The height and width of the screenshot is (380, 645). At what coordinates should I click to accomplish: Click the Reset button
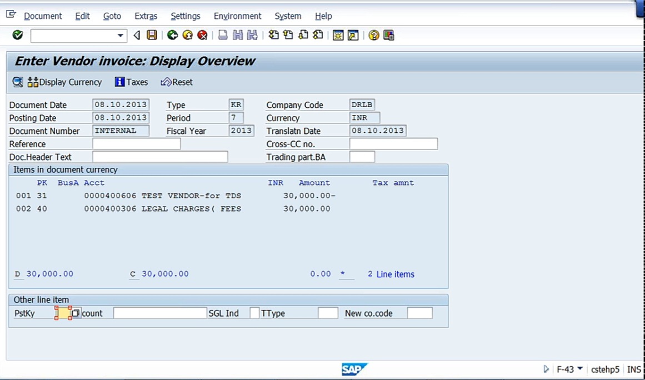coord(177,82)
